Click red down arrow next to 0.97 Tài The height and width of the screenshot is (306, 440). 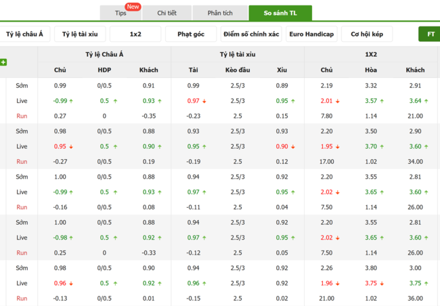point(204,101)
